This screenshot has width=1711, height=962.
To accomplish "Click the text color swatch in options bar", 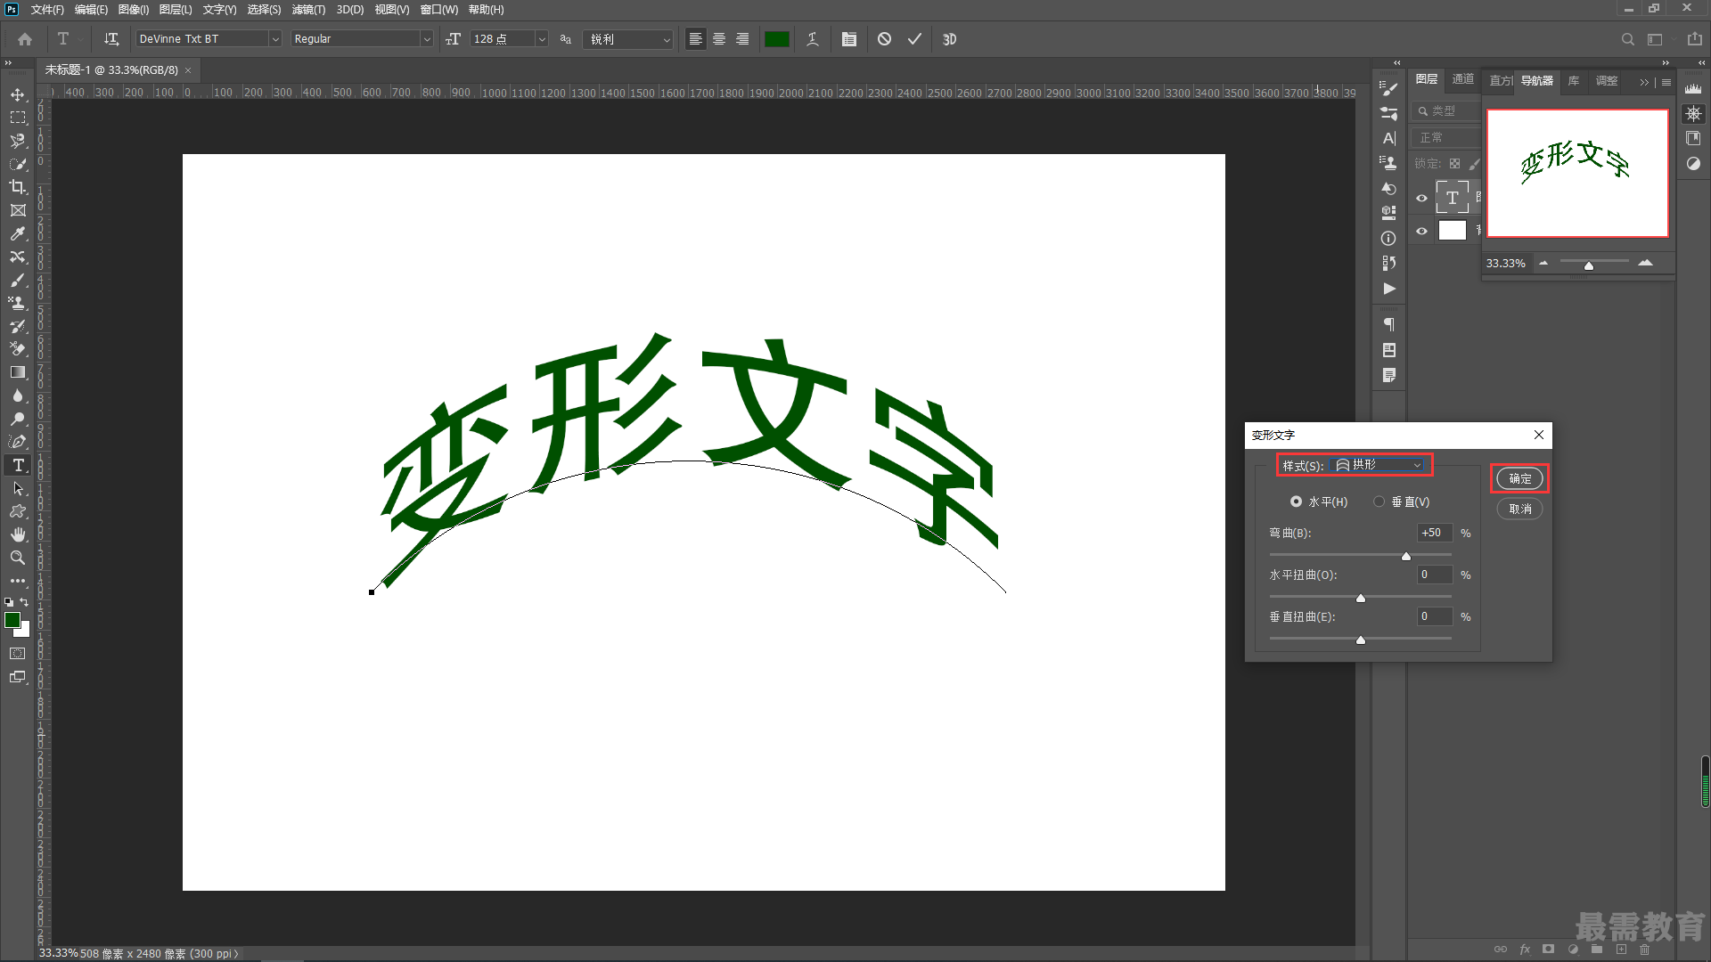I will click(x=777, y=39).
